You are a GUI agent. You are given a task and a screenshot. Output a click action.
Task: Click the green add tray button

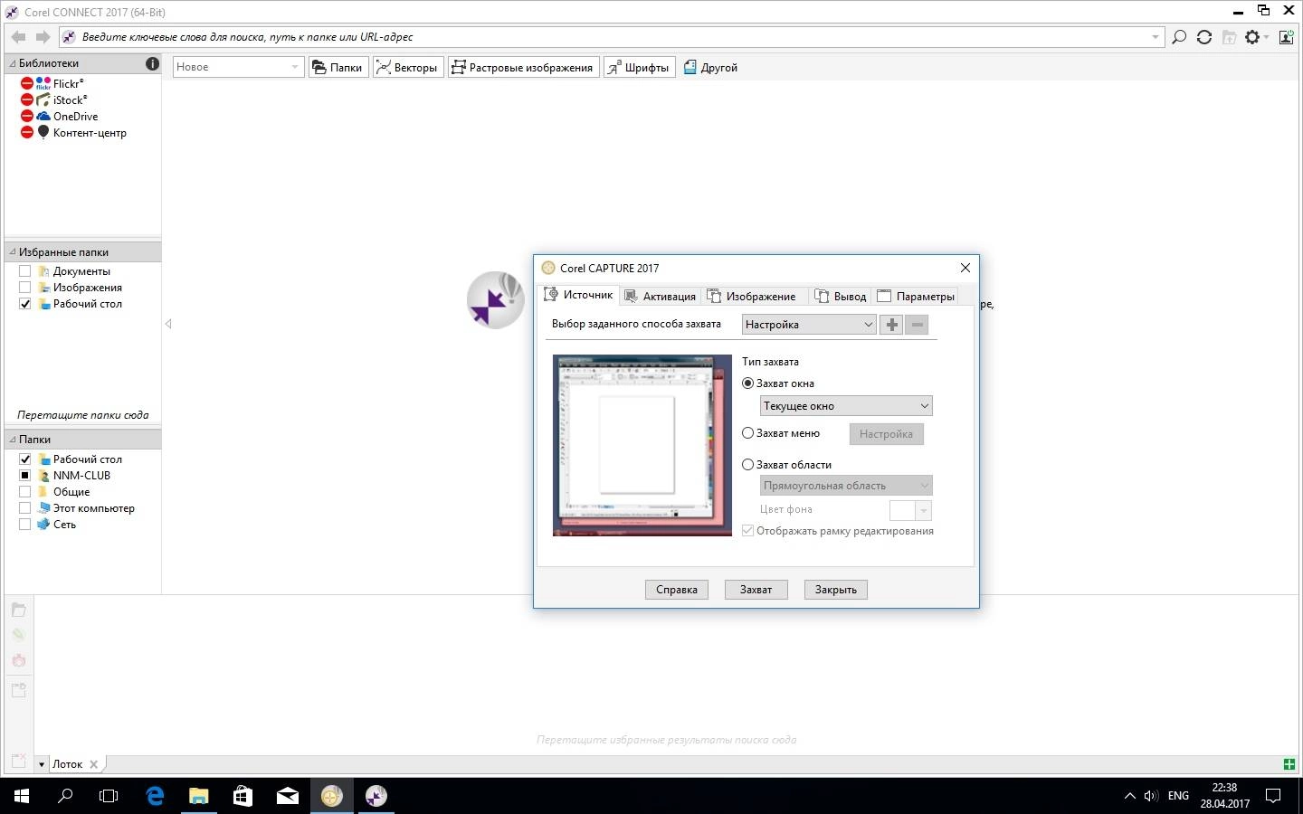click(x=1289, y=764)
